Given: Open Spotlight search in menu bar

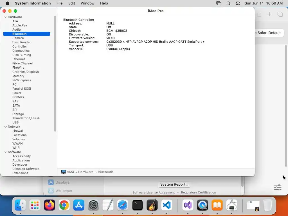Looking at the screenshot, I should [228, 3].
